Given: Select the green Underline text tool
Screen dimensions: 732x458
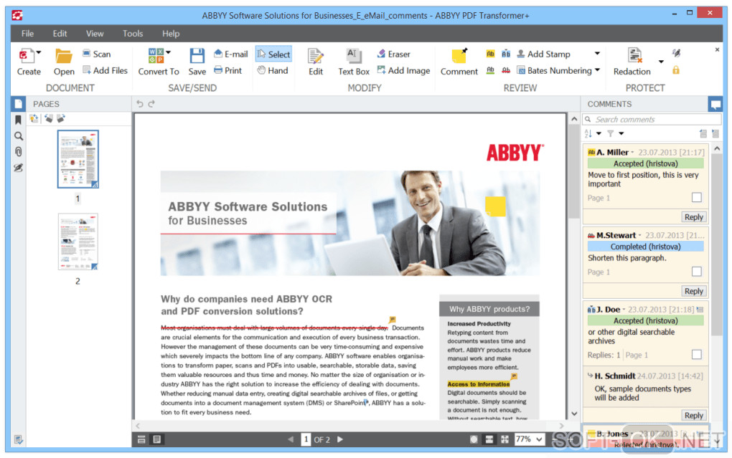Looking at the screenshot, I should tap(490, 70).
